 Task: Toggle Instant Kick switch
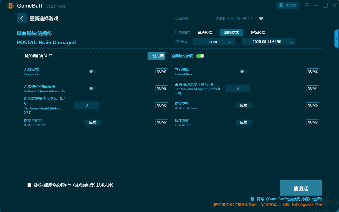pos(244,71)
